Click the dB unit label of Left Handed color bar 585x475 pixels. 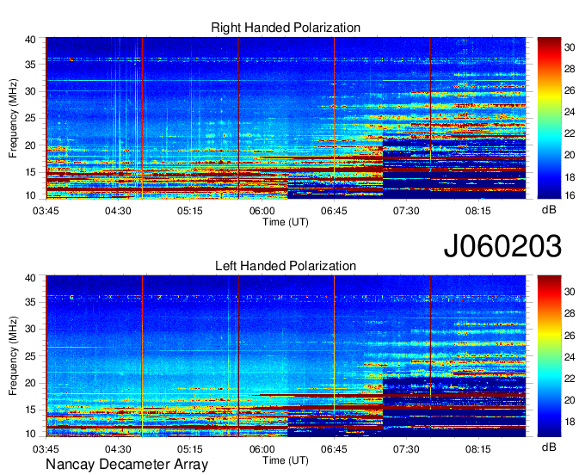549,447
